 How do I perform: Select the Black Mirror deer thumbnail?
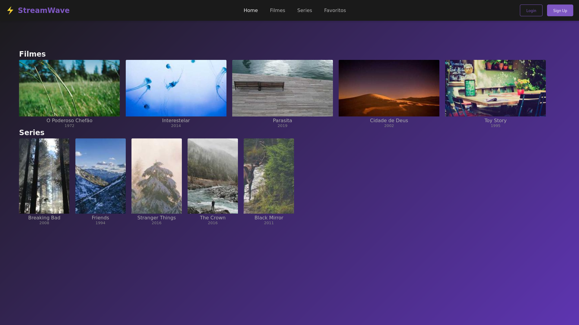269,176
